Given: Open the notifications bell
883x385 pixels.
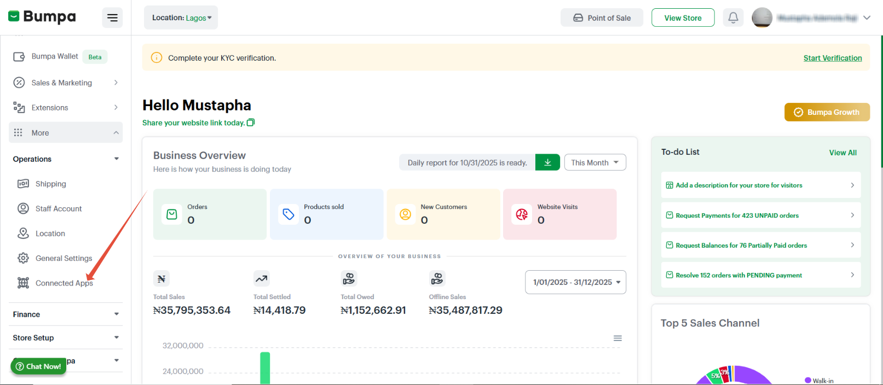Looking at the screenshot, I should tap(733, 17).
